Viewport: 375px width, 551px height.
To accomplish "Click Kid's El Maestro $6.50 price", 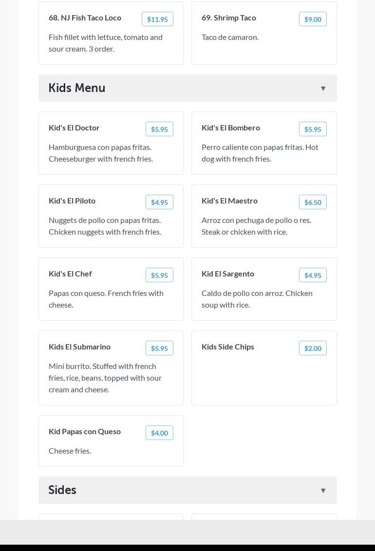I will [313, 202].
